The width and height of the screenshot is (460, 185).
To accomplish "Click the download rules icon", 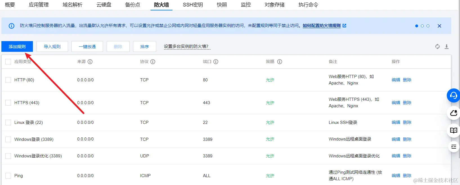I will 446,46.
